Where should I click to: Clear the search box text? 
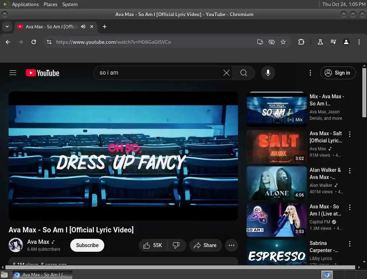pos(227,73)
